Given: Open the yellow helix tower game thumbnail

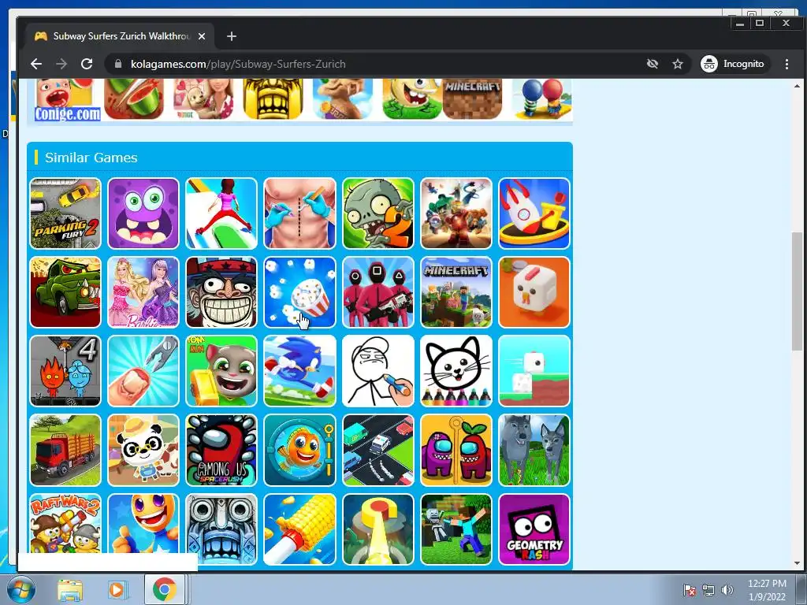Looking at the screenshot, I should click(377, 529).
